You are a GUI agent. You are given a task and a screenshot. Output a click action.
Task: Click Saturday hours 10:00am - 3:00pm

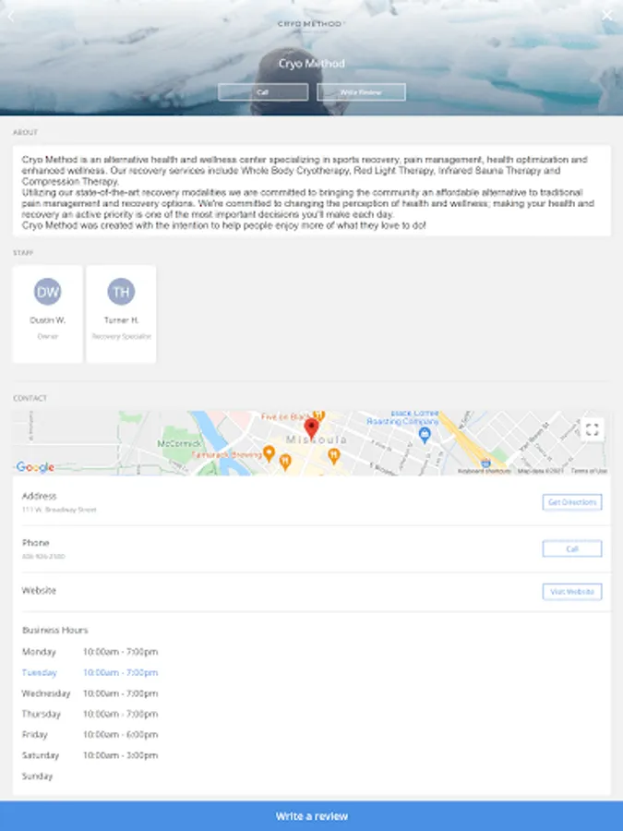click(x=120, y=755)
